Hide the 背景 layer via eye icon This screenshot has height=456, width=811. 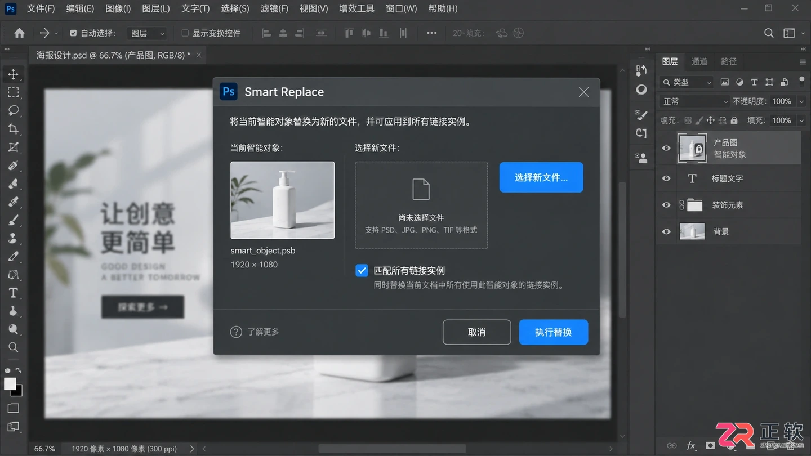click(x=666, y=231)
